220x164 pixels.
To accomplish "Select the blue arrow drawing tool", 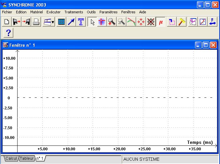I will tap(71, 22).
